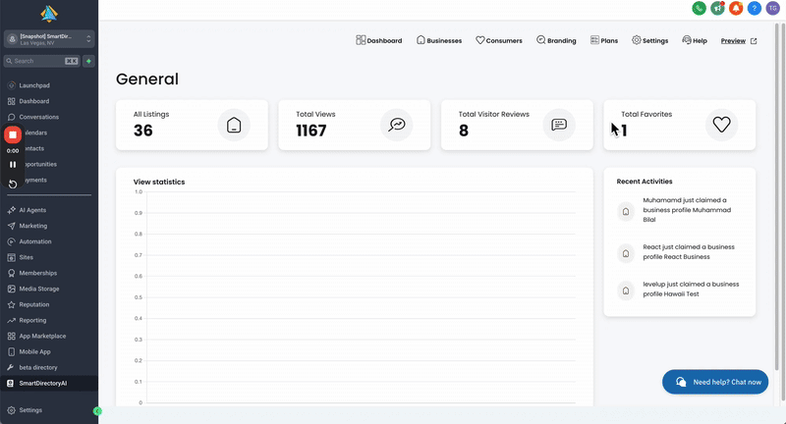Open the orange notifications bell
This screenshot has width=786, height=424.
tap(736, 8)
